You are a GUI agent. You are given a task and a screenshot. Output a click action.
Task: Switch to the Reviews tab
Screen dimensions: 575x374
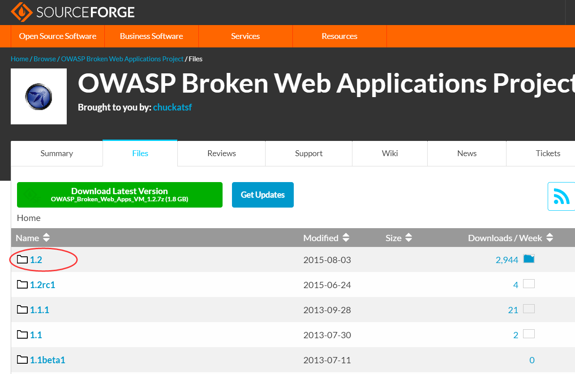click(221, 153)
